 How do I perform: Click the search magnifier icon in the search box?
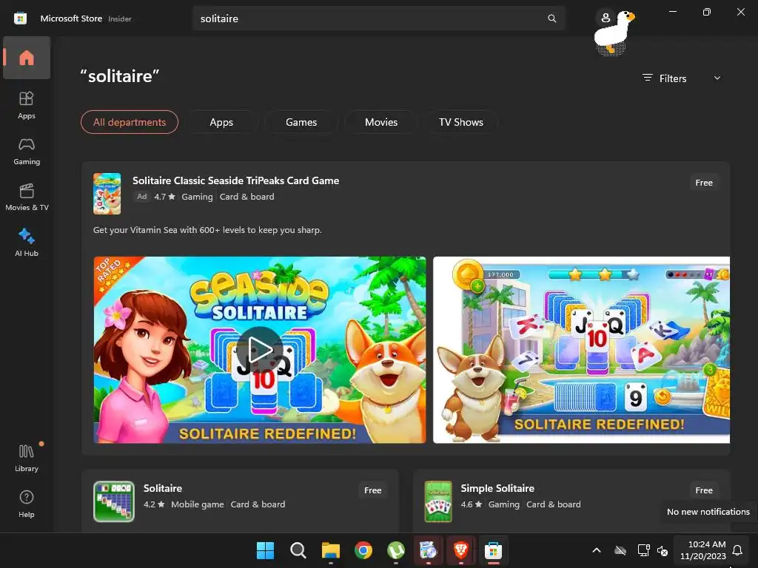(x=551, y=18)
